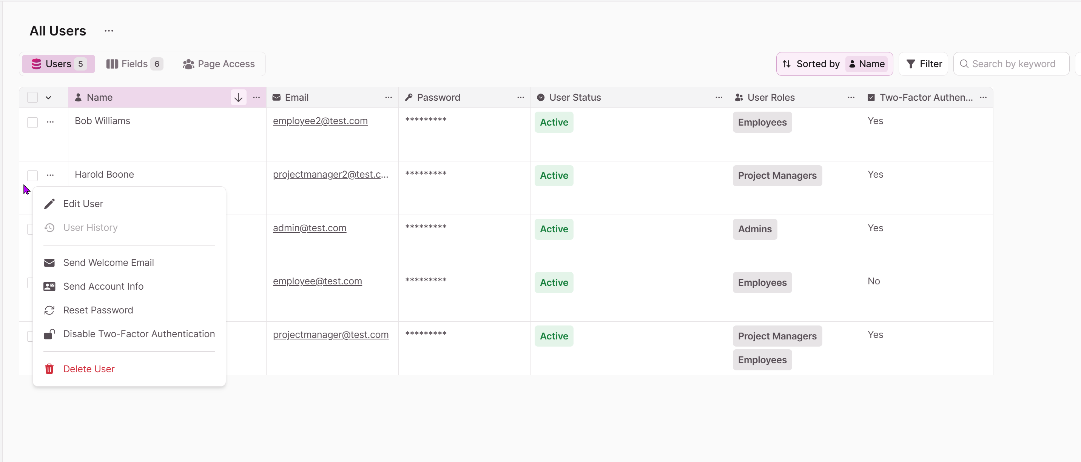Image resolution: width=1081 pixels, height=462 pixels.
Task: Click the sort arrows icon in Sorted by
Action: point(786,64)
